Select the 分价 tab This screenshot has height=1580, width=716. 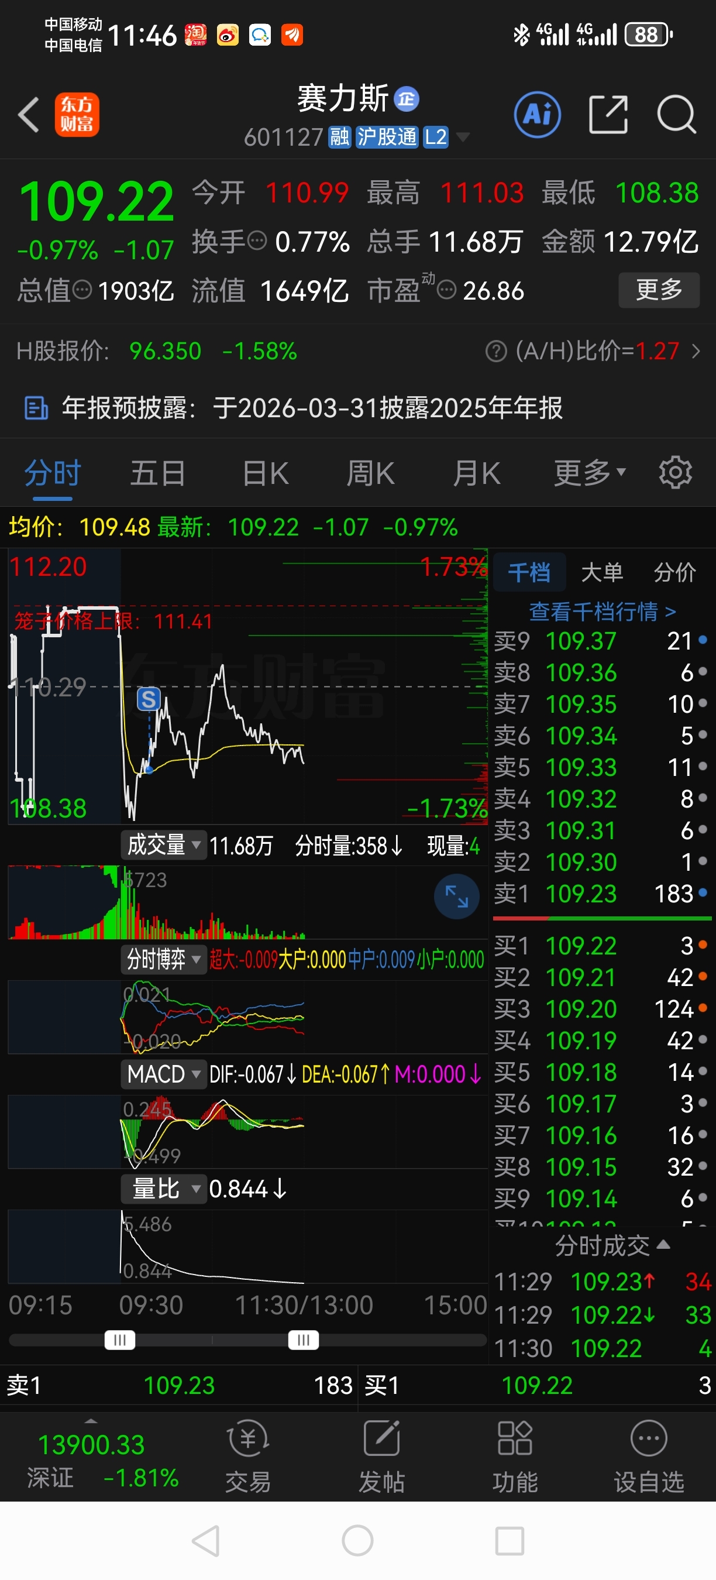tap(674, 572)
